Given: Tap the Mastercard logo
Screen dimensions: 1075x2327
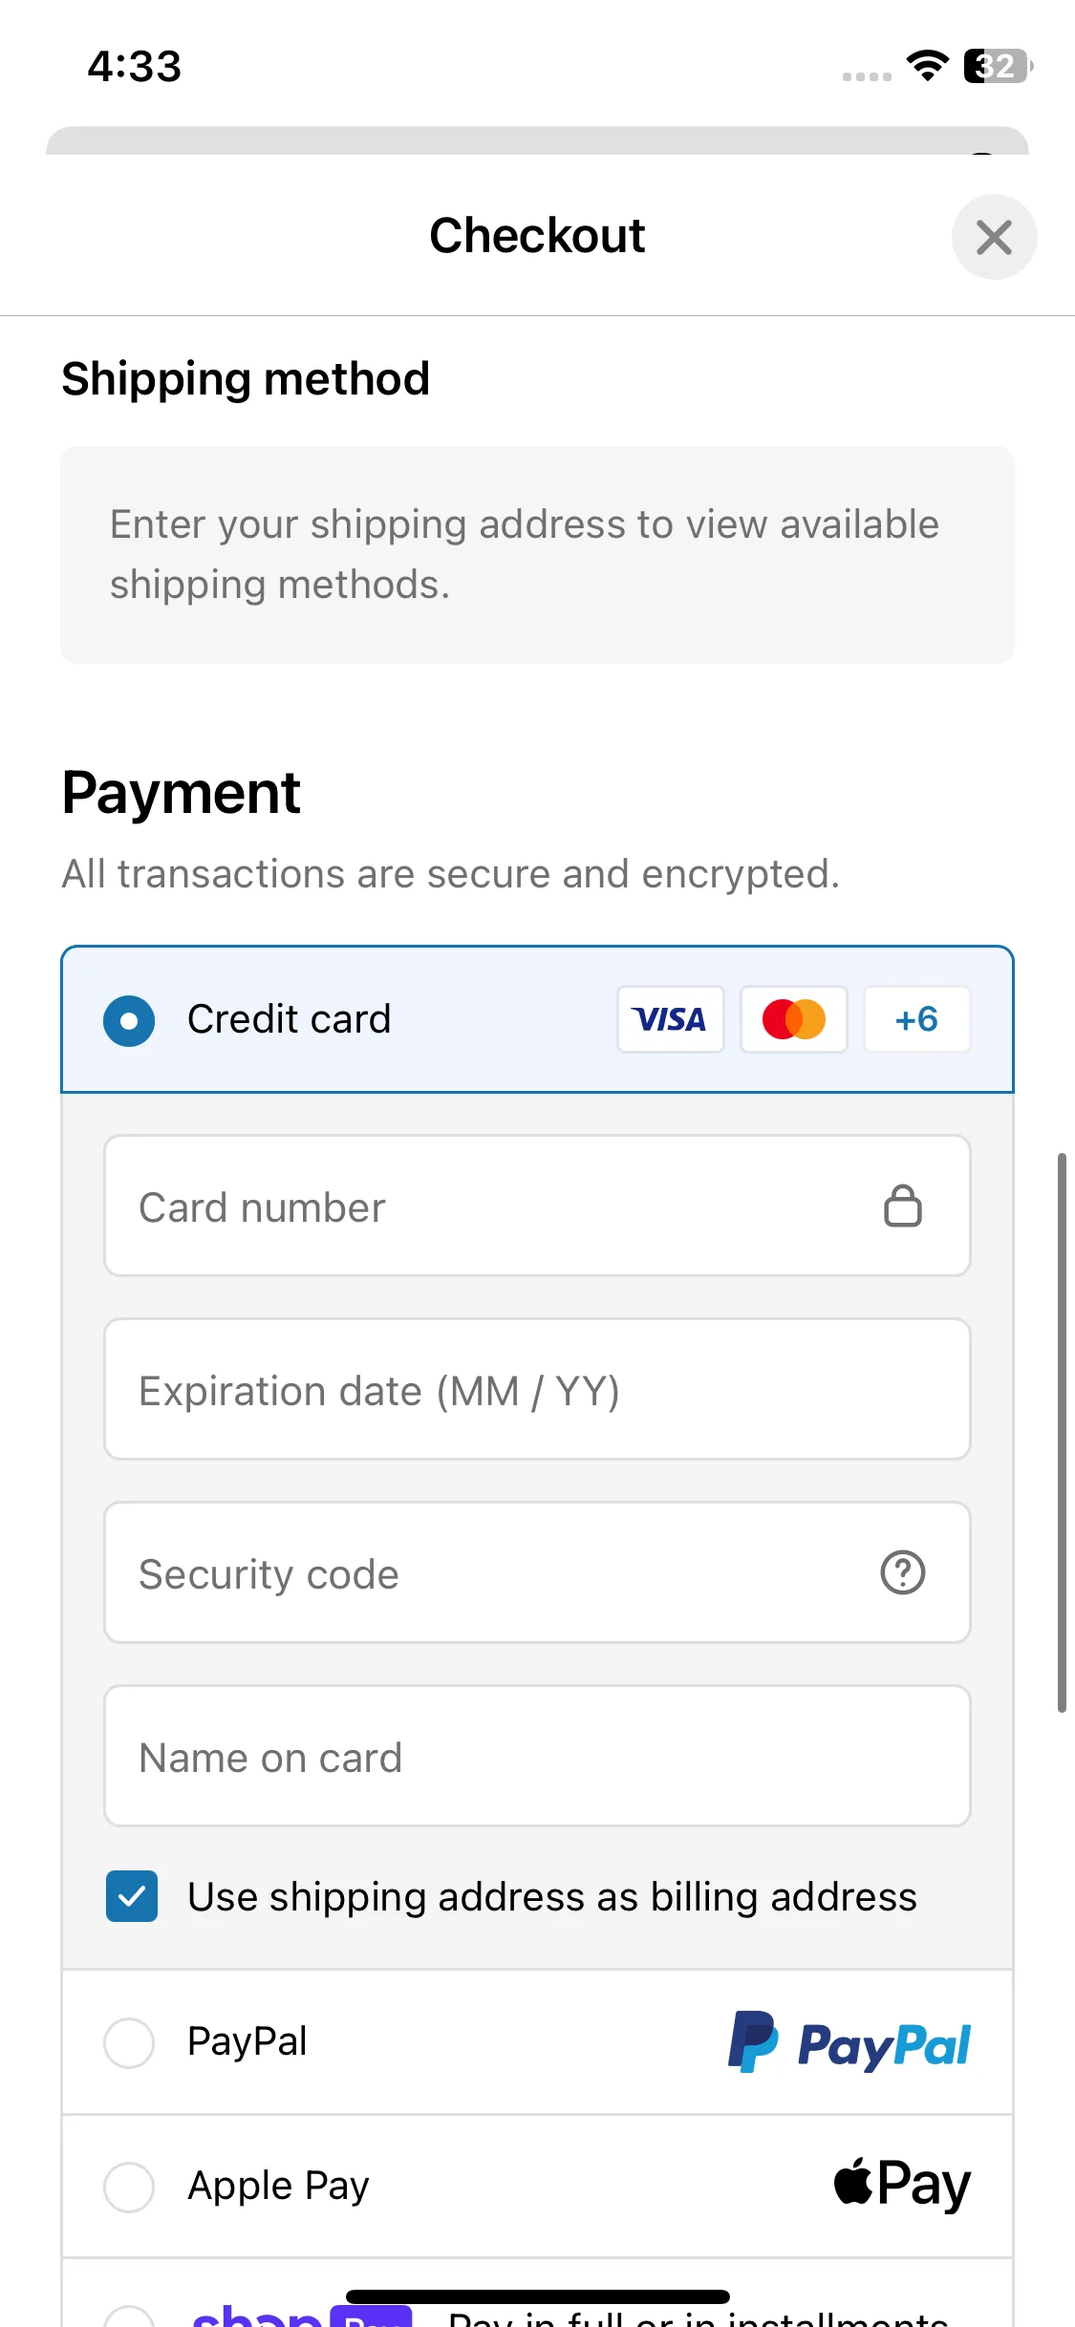Looking at the screenshot, I should coord(794,1019).
